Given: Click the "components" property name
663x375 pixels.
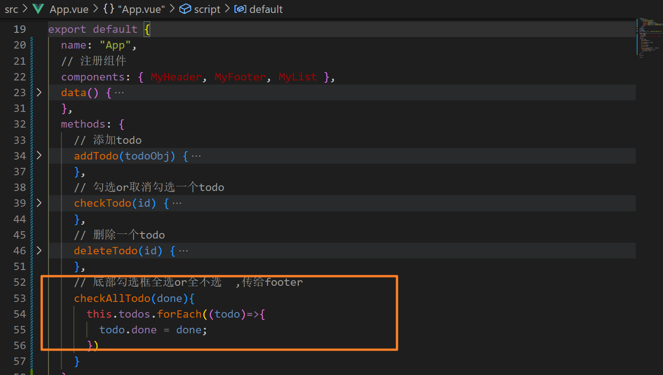Looking at the screenshot, I should [x=93, y=77].
